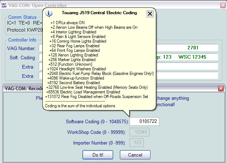Close the Touareg J519 coding balloon tip
The height and width of the screenshot is (163, 227).
click(150, 14)
